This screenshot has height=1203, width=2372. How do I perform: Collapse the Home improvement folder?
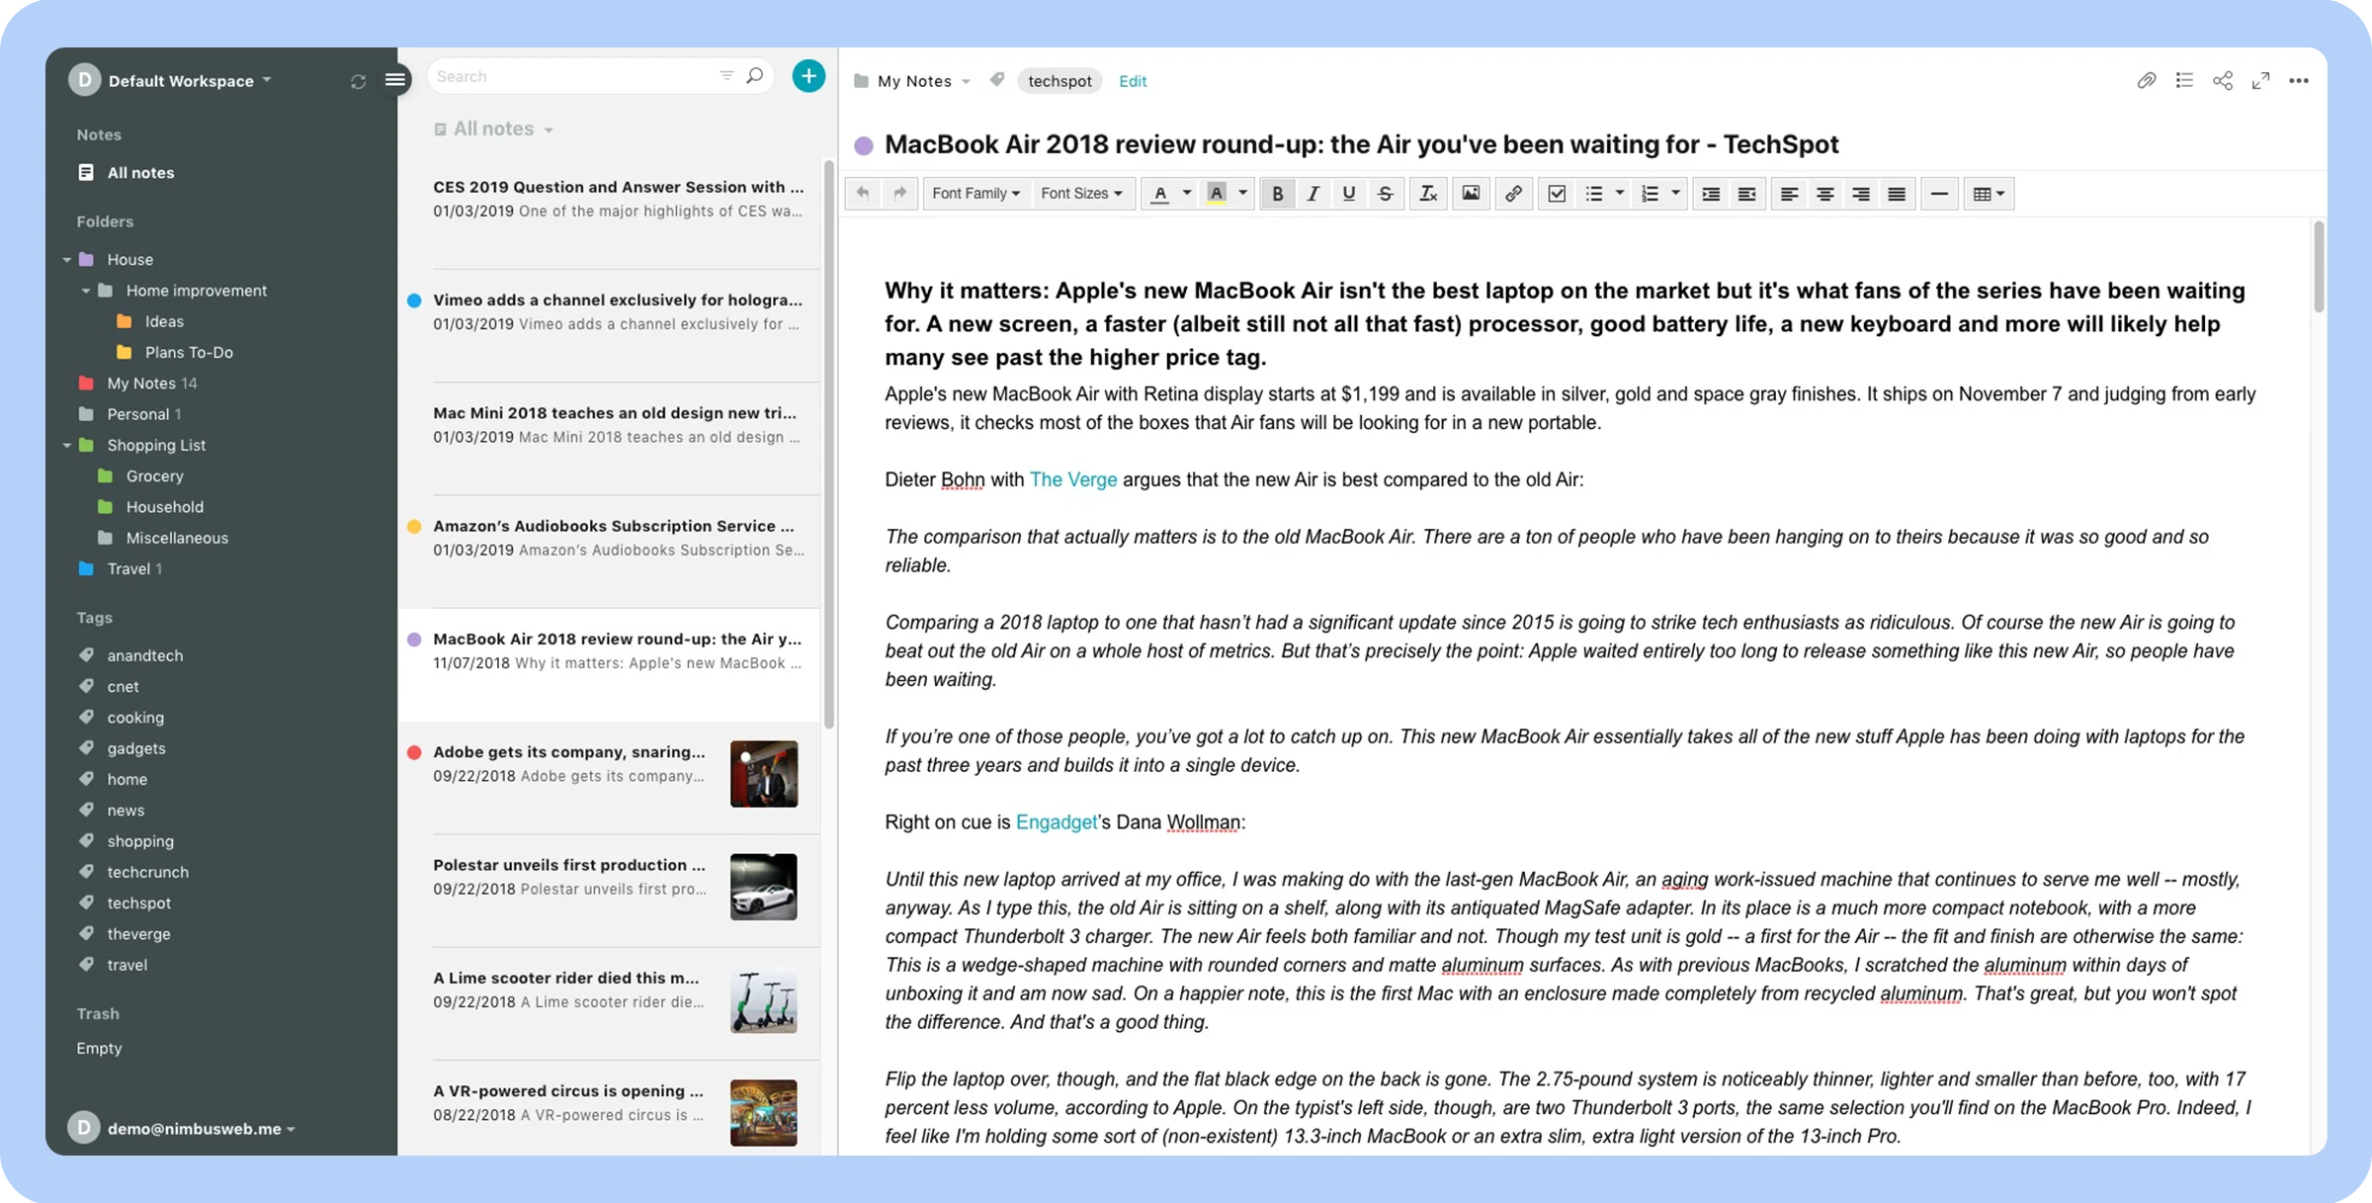(86, 291)
